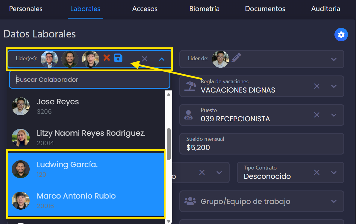
Task: Pick Ludwing García from collaborator list
Action: click(x=86, y=169)
